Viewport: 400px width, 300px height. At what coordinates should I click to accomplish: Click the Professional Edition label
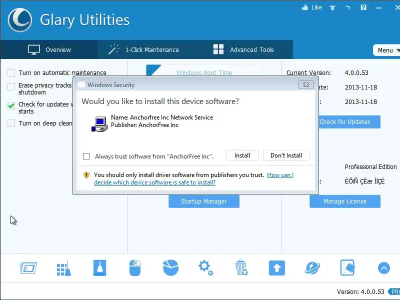tap(370, 167)
